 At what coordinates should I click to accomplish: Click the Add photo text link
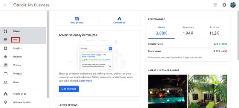point(77,23)
